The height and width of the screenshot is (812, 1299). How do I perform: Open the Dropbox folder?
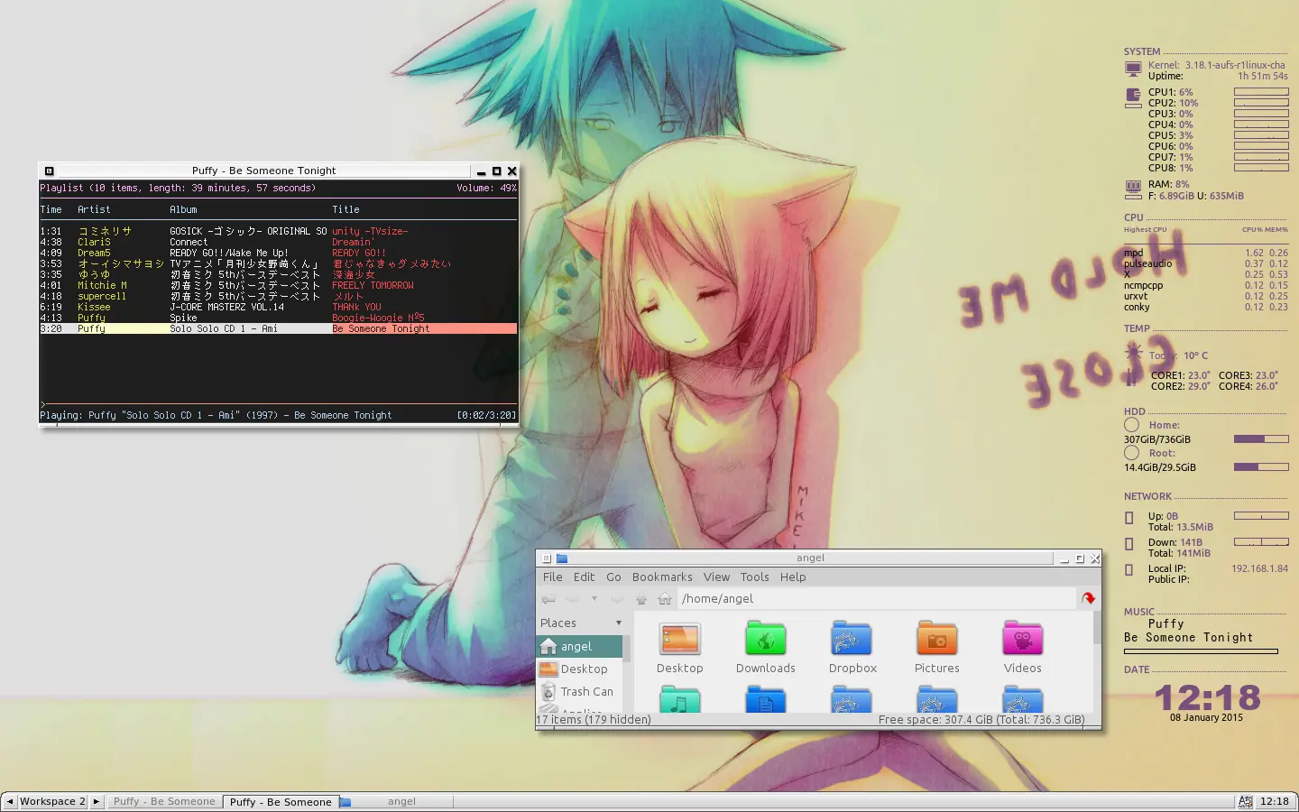[x=852, y=639]
